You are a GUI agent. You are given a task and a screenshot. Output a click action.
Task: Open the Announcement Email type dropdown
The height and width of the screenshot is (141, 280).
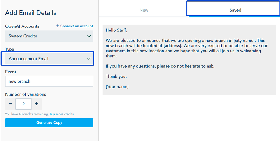pyautogui.click(x=47, y=59)
